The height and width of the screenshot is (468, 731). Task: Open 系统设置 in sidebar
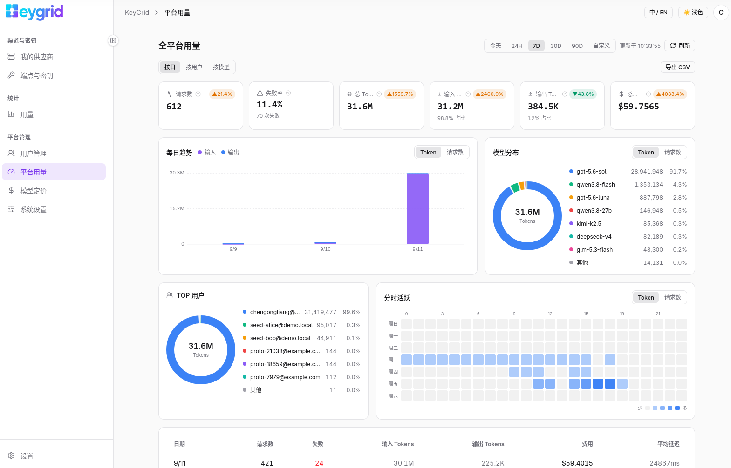tap(54, 209)
